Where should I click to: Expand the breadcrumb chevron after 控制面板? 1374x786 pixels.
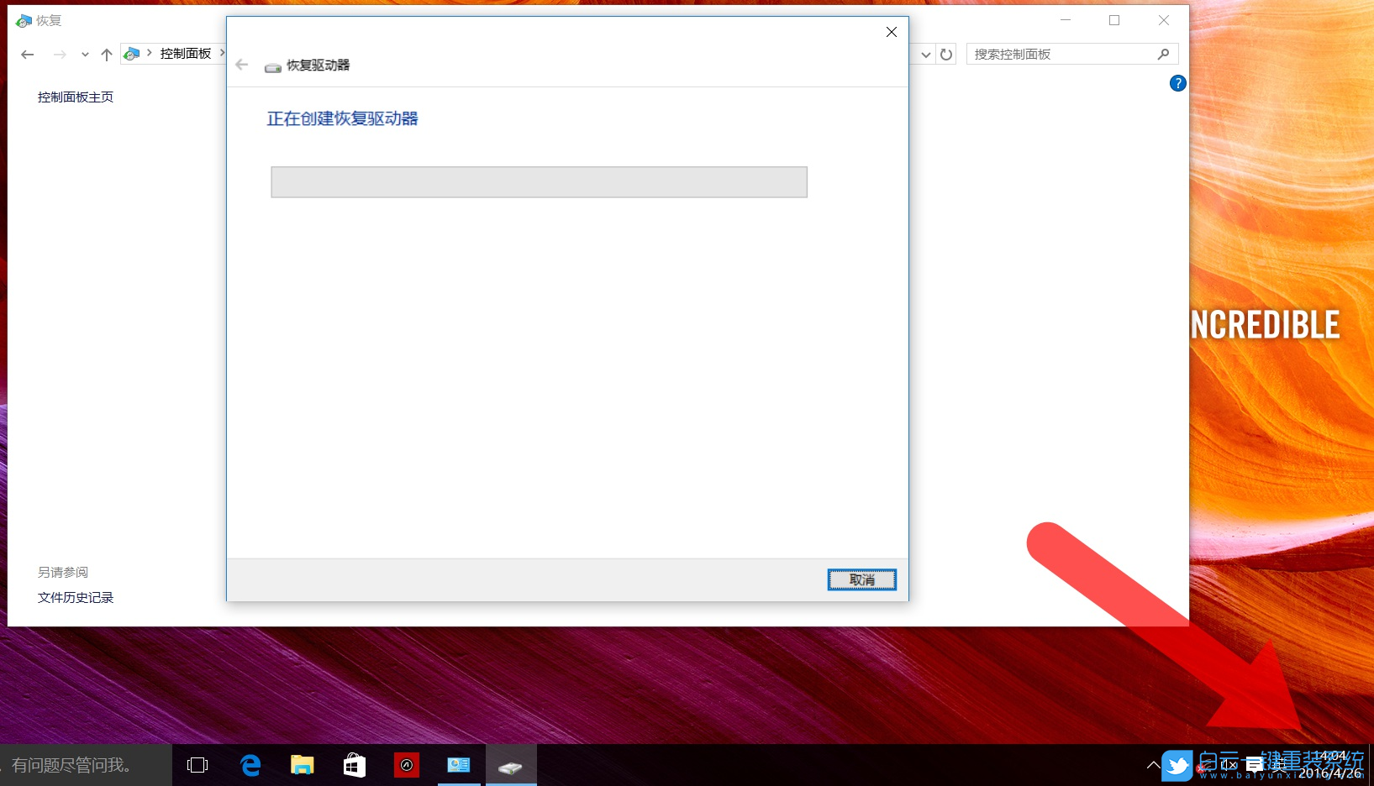pos(224,53)
